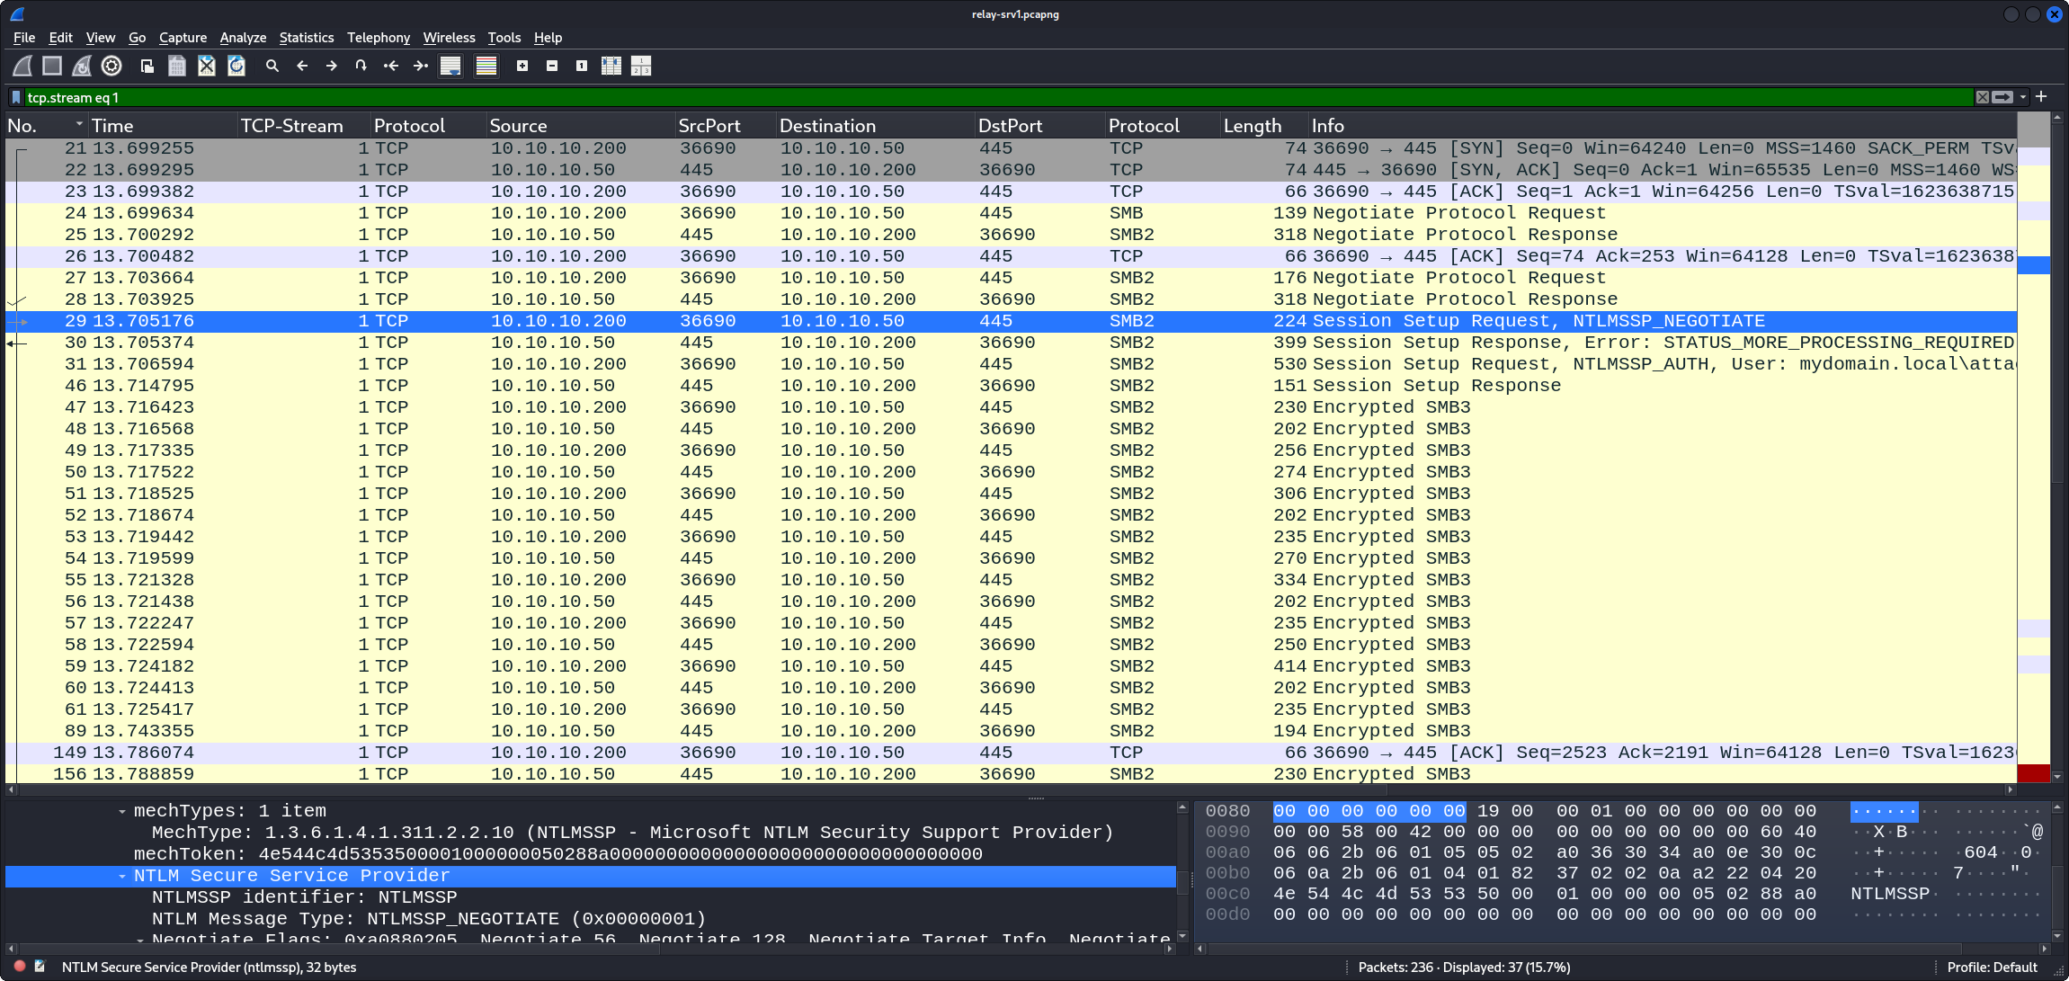Viewport: 2069px width, 981px height.
Task: Open the File menu
Action: (x=24, y=37)
